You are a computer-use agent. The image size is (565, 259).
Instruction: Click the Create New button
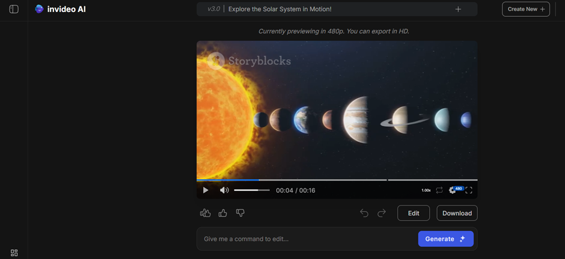pos(526,9)
